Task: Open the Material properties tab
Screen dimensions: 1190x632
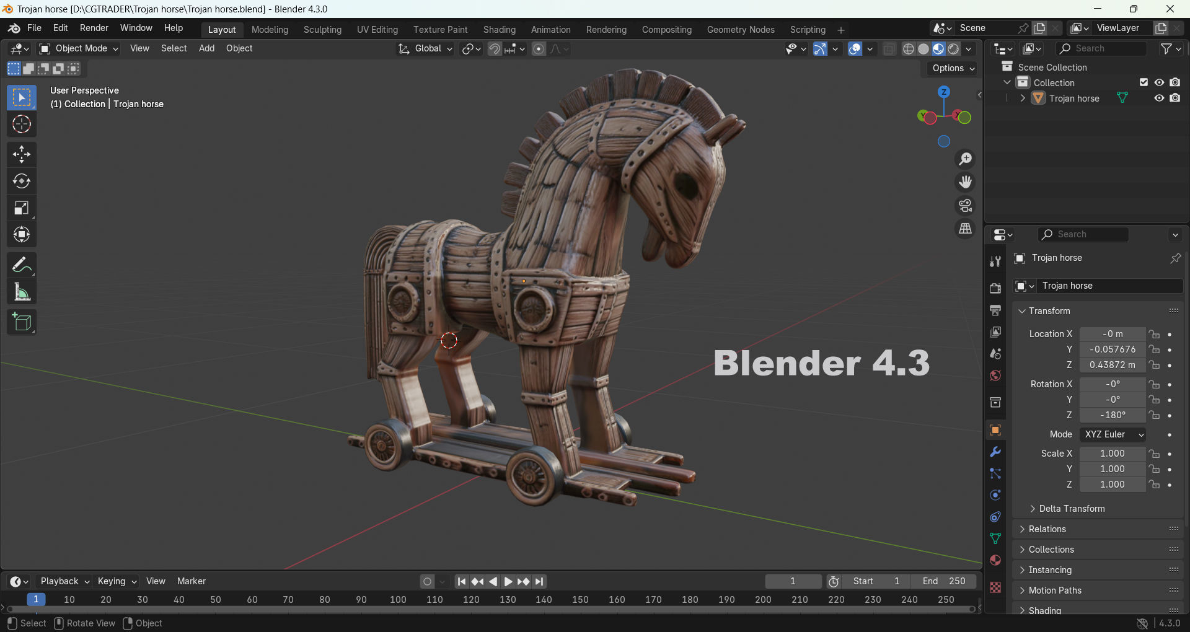Action: coord(995,560)
